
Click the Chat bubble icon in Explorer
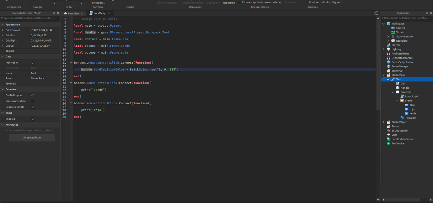pos(388,135)
